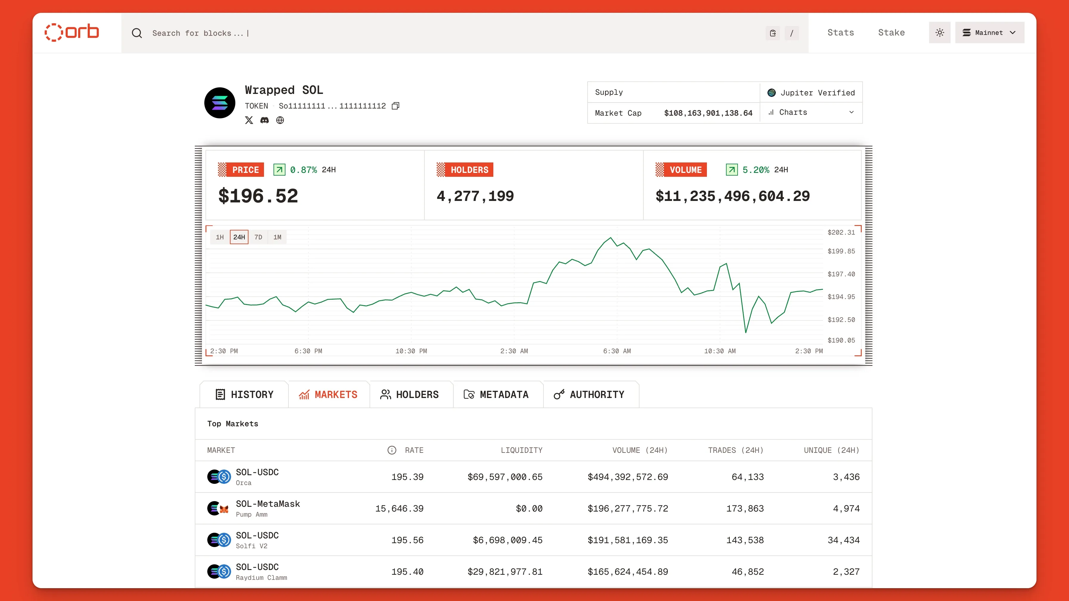Open the Stats page

[841, 32]
